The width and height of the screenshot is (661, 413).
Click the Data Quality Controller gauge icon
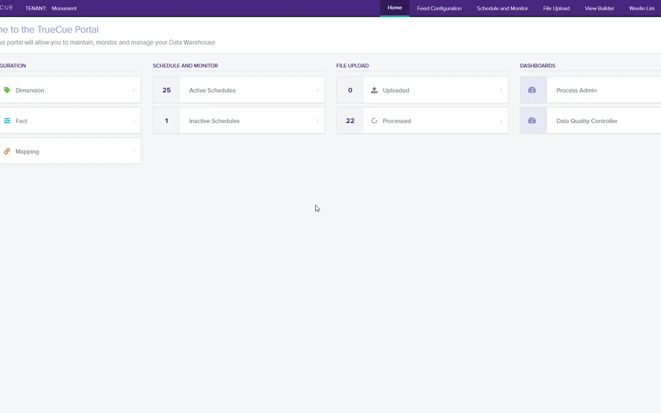[x=532, y=121]
